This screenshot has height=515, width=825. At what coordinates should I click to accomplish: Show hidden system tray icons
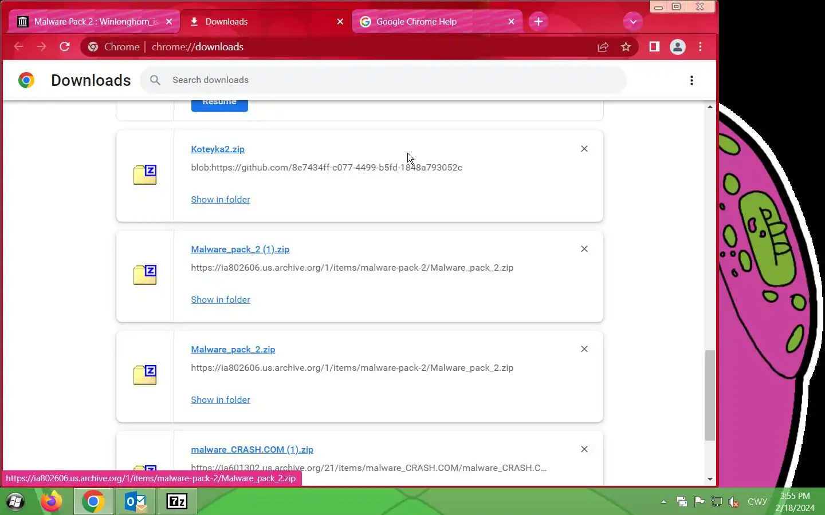663,502
